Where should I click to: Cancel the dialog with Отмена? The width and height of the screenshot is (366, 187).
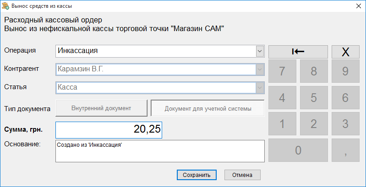pyautogui.click(x=242, y=175)
